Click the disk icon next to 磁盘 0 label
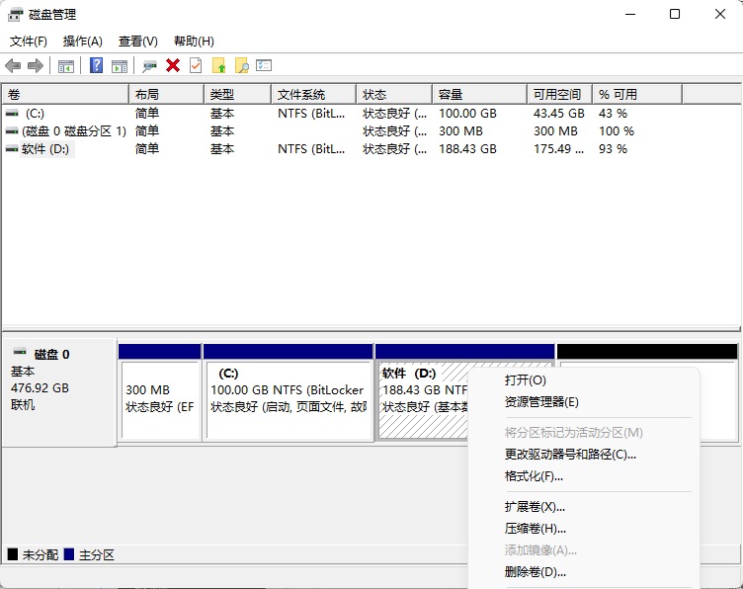The image size is (743, 589). (20, 352)
